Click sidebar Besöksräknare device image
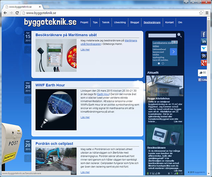Viewport: 212px width, 177px height. (x=165, y=135)
